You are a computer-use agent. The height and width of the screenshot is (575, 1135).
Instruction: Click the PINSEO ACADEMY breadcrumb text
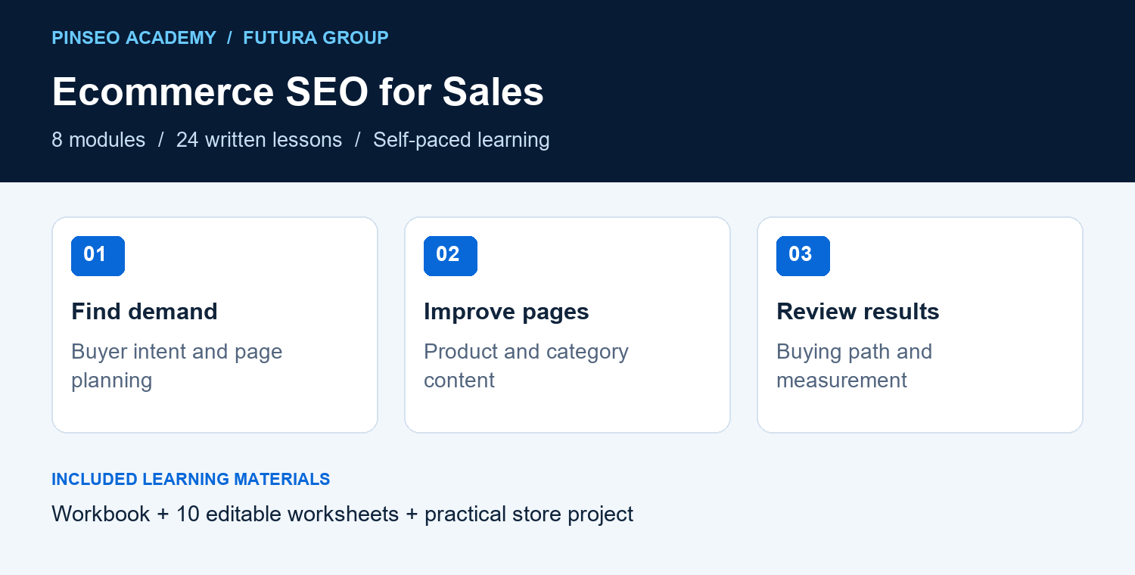point(134,38)
